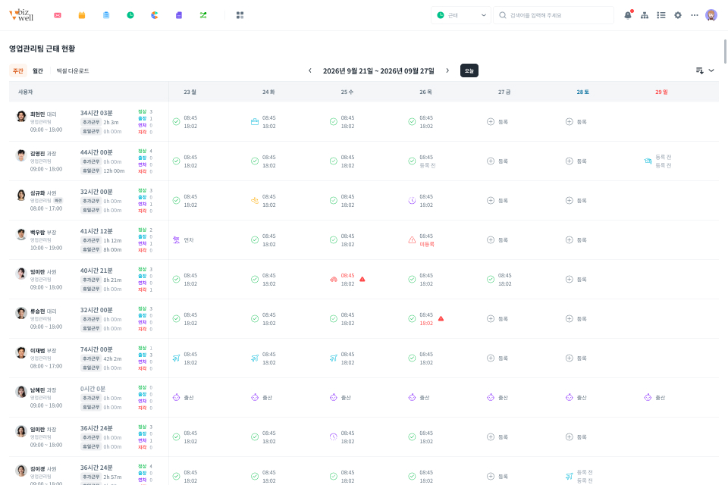Click the more options ellipsis icon

point(695,15)
